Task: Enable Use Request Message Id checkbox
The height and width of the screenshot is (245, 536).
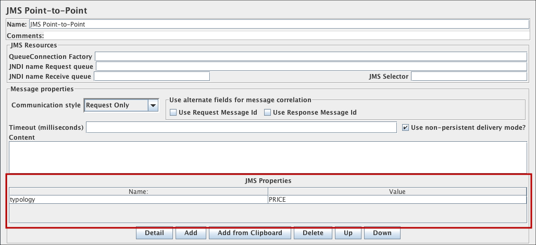Action: [173, 113]
